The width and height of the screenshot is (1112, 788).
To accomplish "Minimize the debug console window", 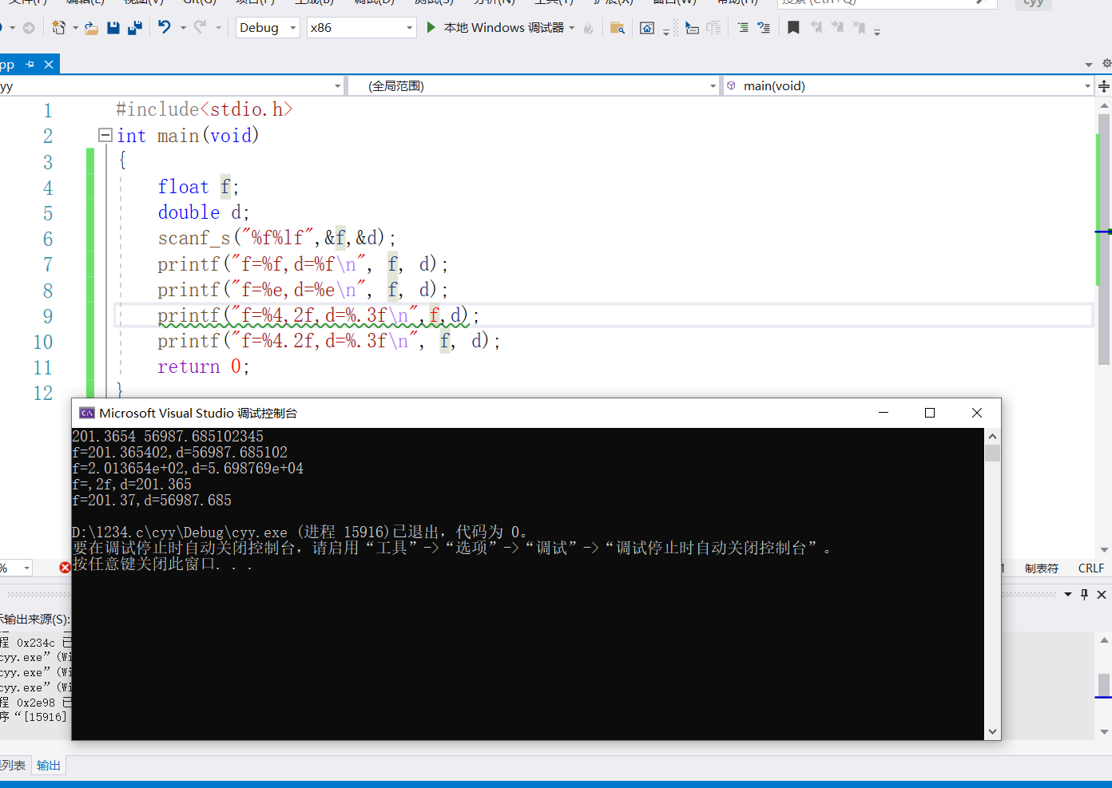I will pyautogui.click(x=884, y=413).
